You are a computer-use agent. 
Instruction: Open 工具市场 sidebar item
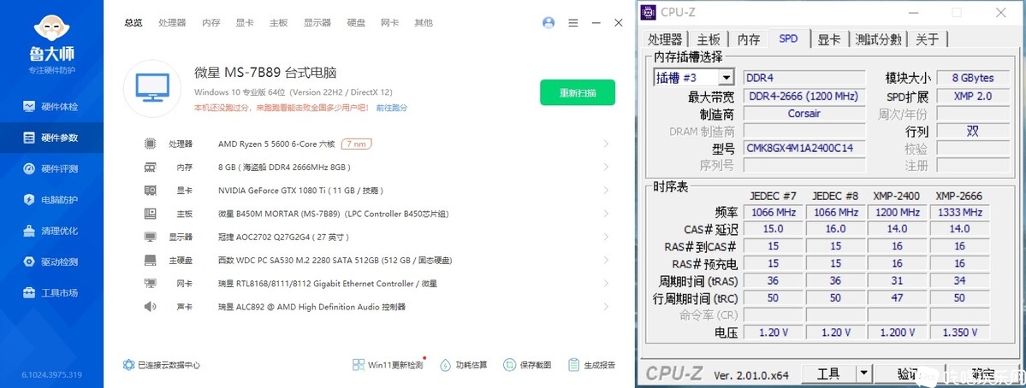51,292
